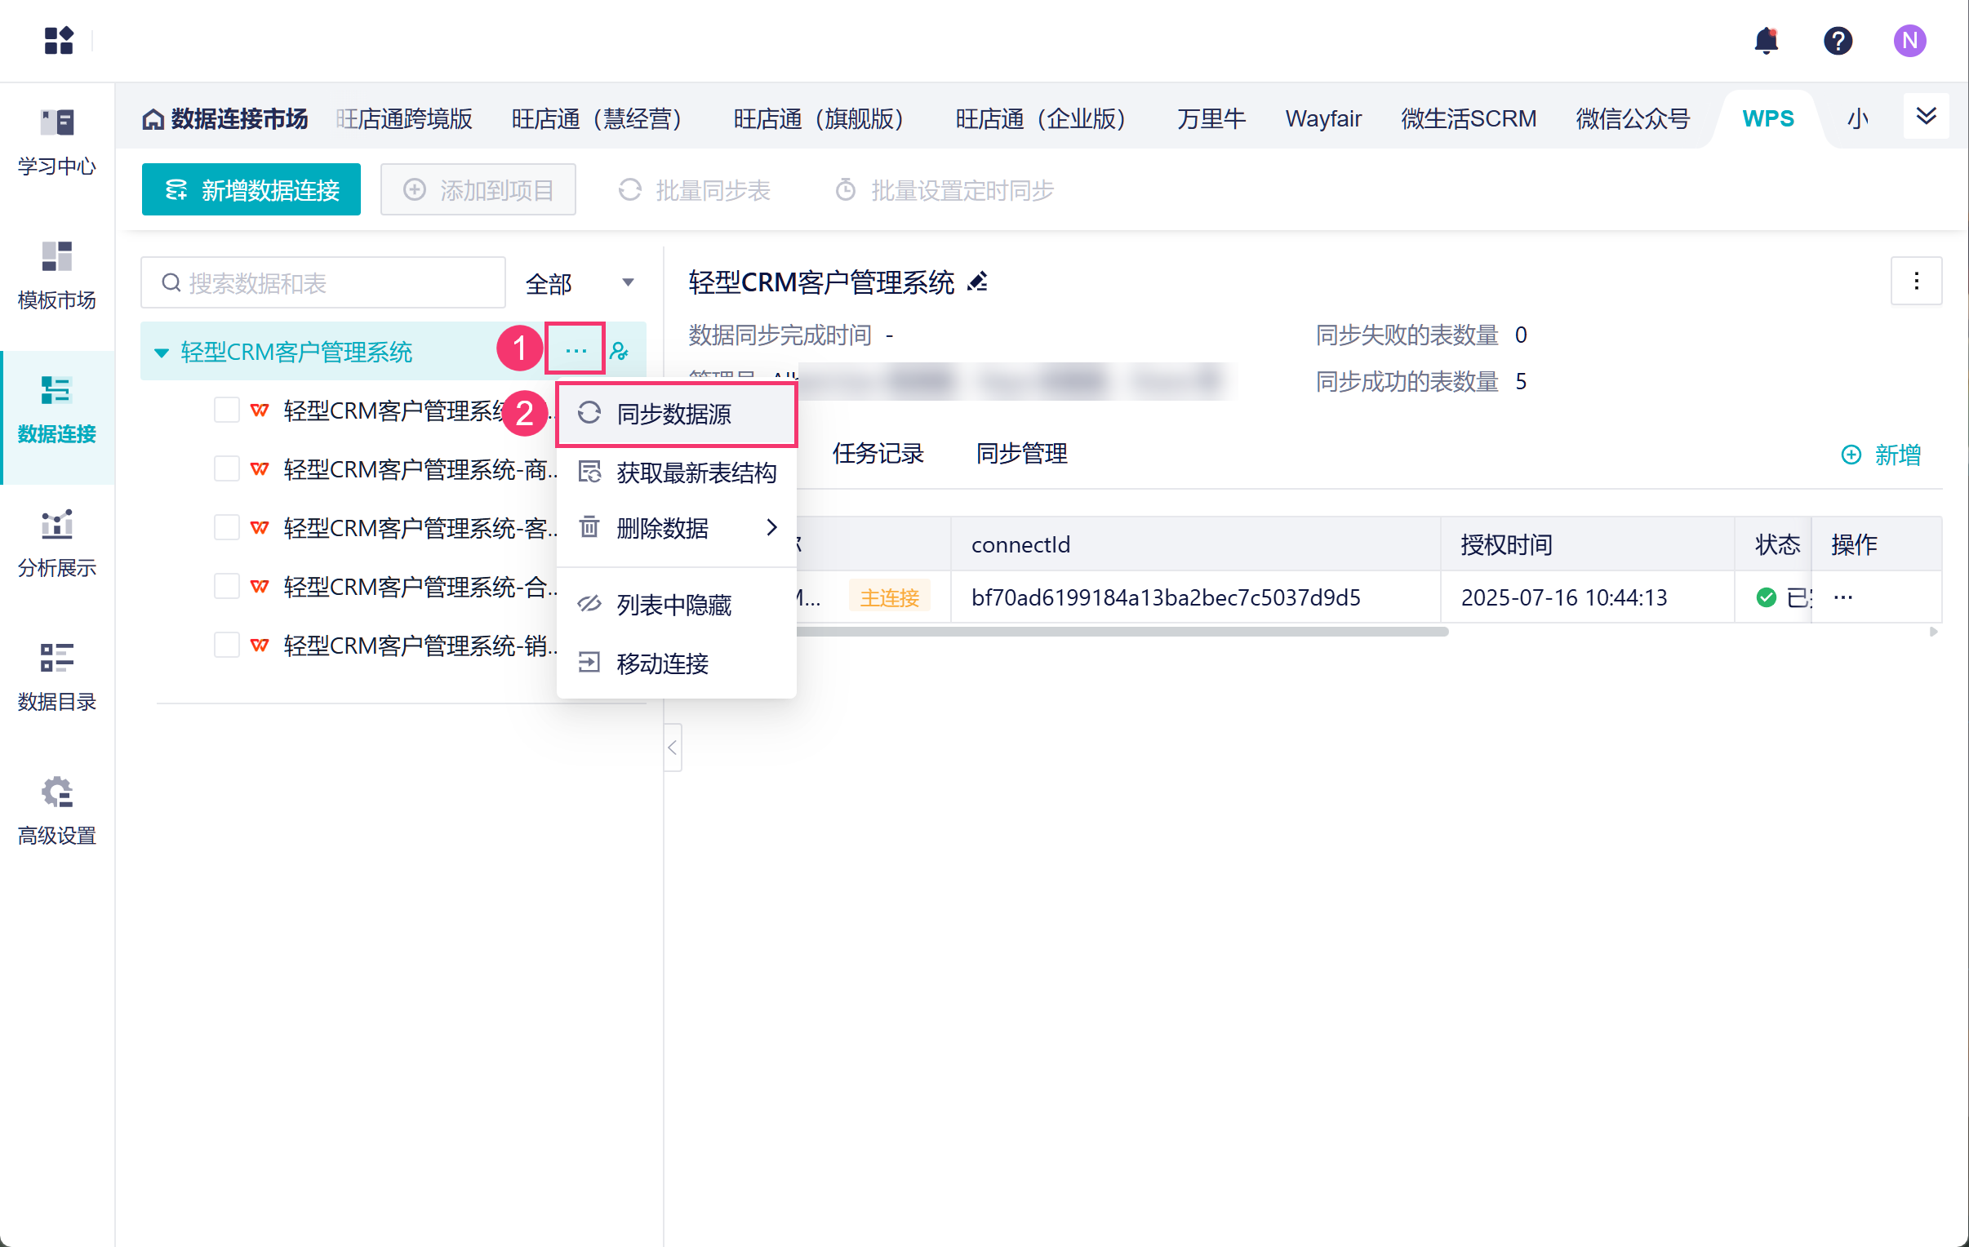Click the 新增数据连接 button
Viewport: 1969px width, 1247px height.
[251, 189]
